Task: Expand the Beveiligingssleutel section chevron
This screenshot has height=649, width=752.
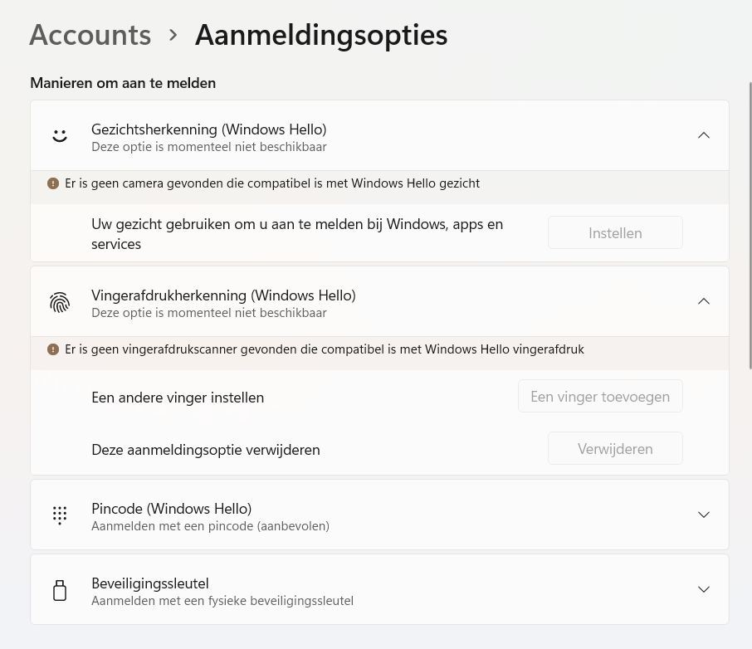Action: pos(704,589)
